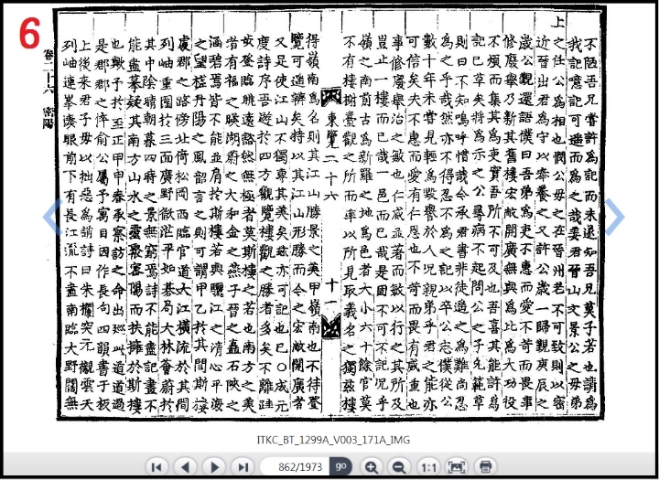This screenshot has height=480, width=659.
Task: Zoom out with the magnifier minus icon
Action: [x=399, y=466]
